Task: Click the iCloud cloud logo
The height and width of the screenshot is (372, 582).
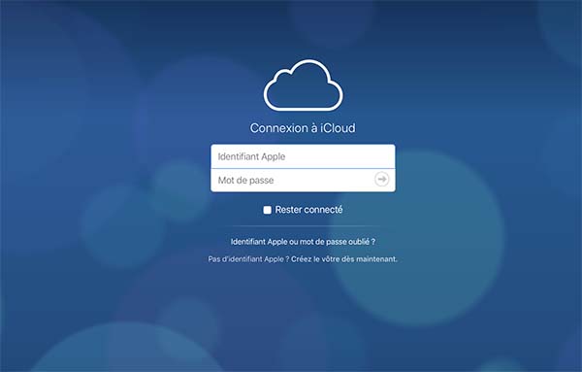Action: point(303,85)
